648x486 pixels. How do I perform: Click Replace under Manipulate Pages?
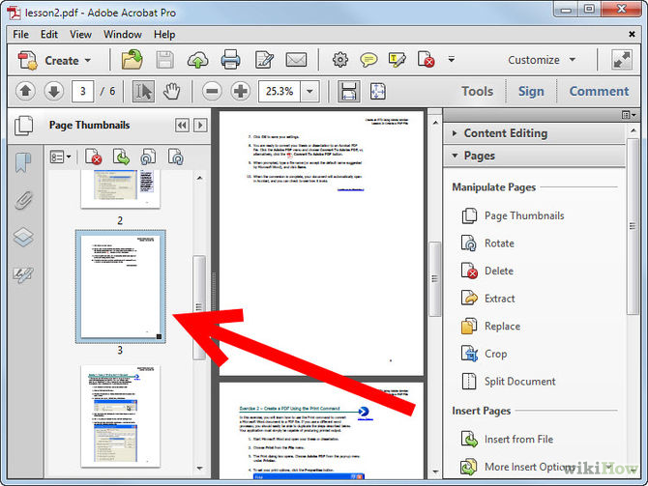490,327
